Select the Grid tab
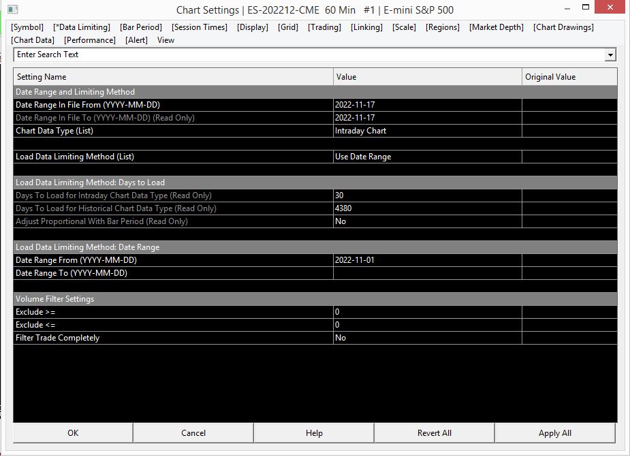 [x=288, y=27]
